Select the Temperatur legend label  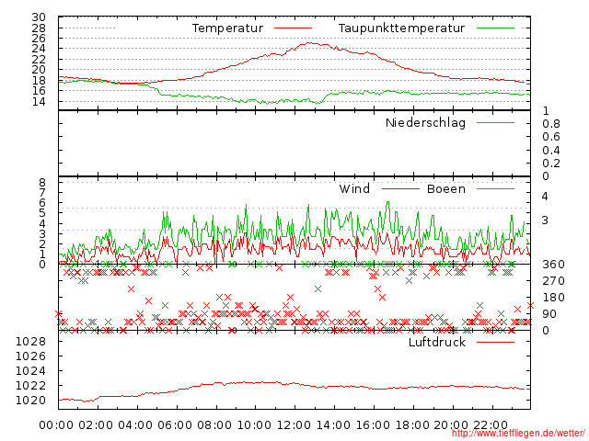(227, 28)
